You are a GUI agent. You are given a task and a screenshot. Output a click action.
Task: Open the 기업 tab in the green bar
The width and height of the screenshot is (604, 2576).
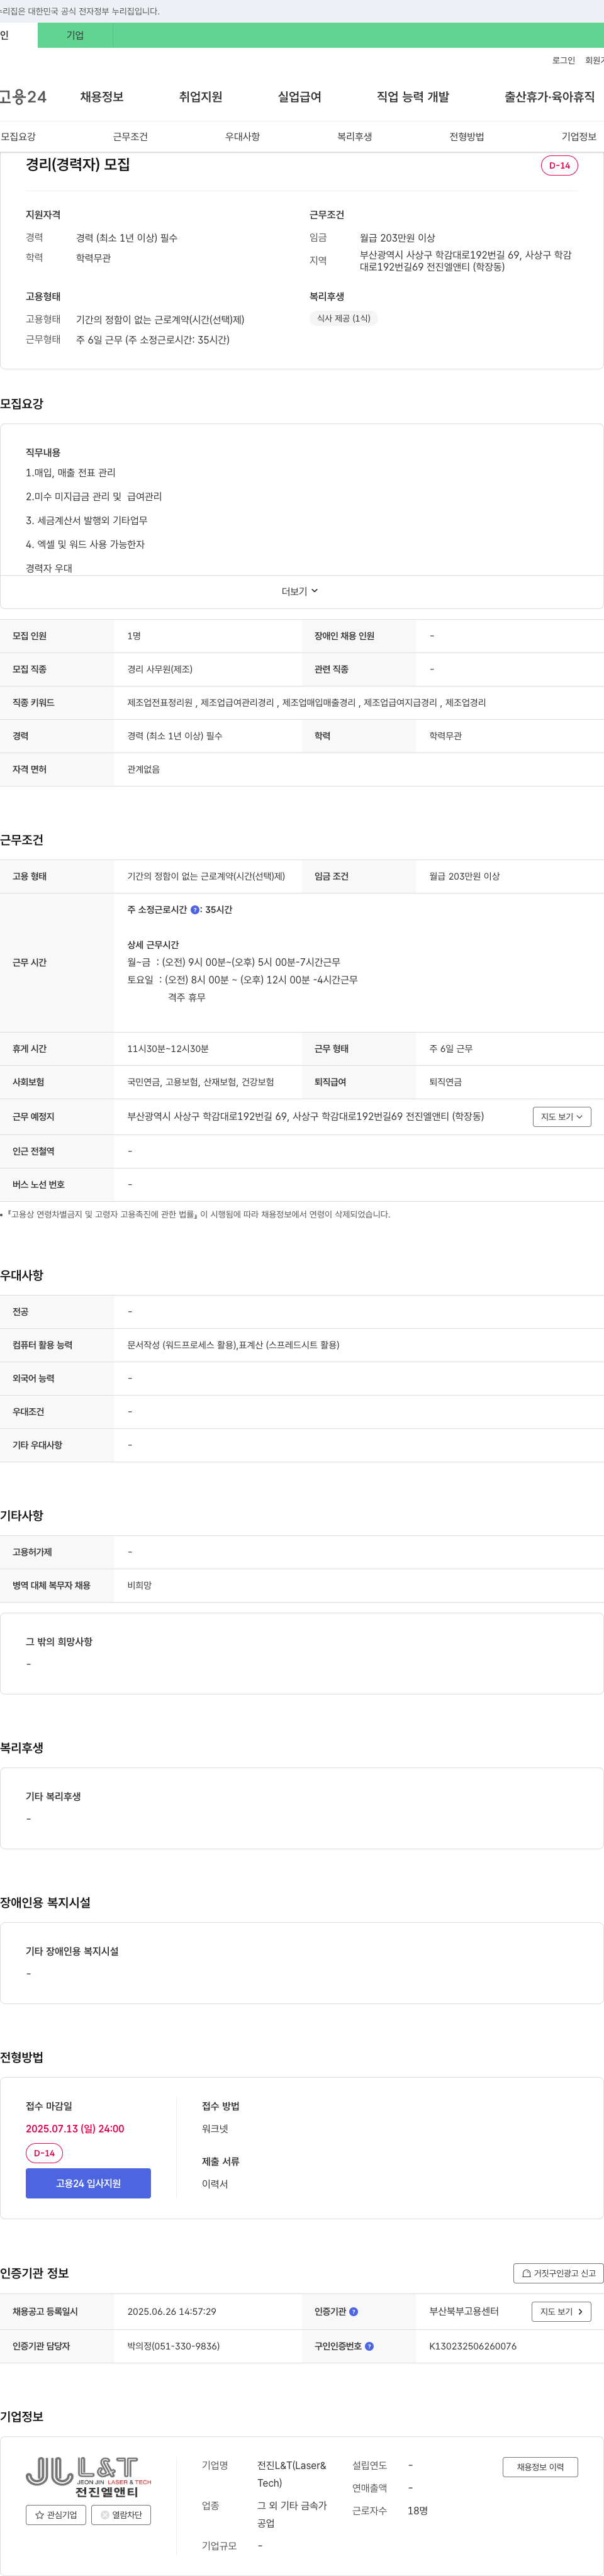point(75,35)
